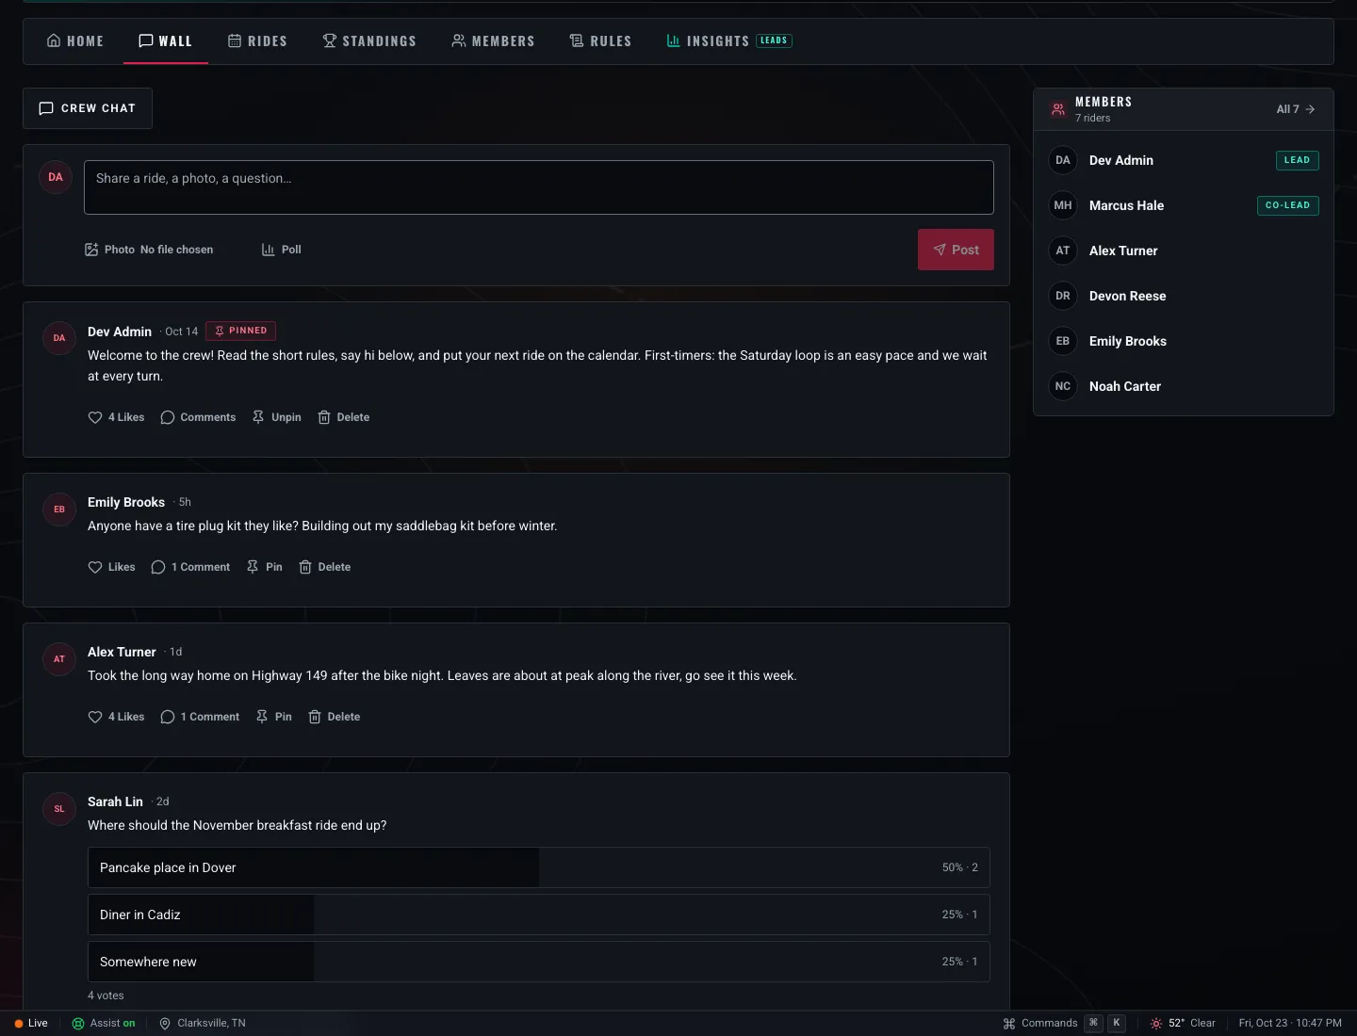
Task: Pin Emily Brooks' post
Action: [x=265, y=567]
